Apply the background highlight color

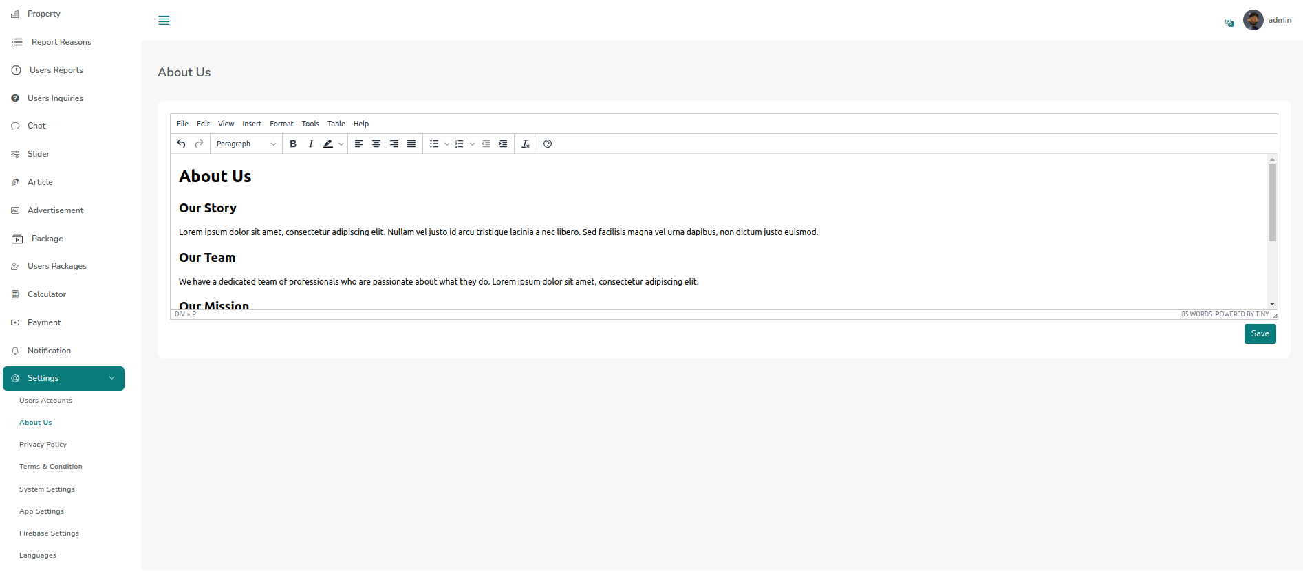click(328, 144)
